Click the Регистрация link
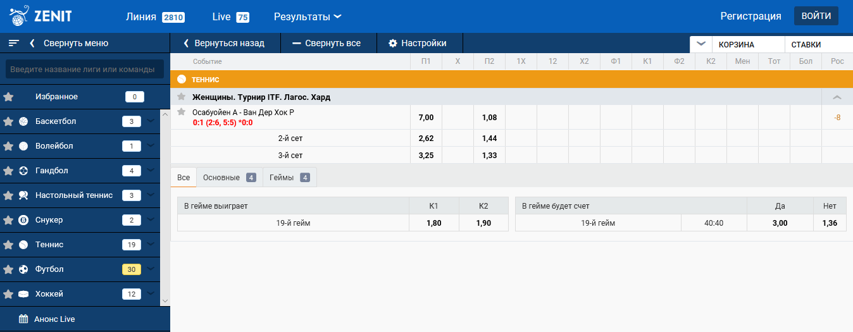Image resolution: width=853 pixels, height=332 pixels. pyautogui.click(x=750, y=16)
